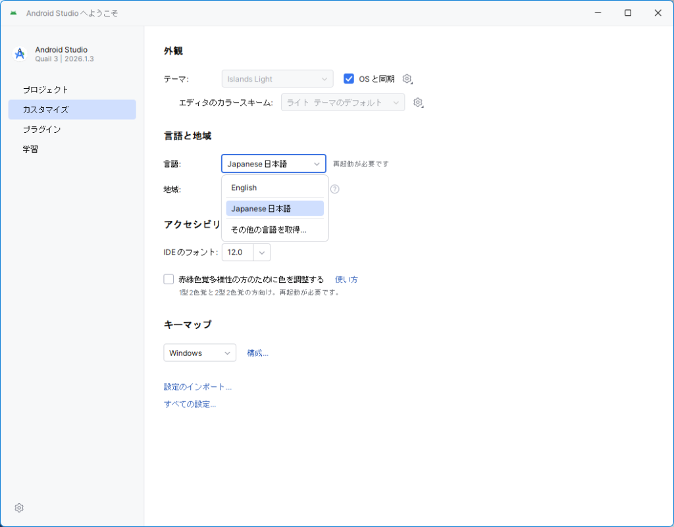Open the Windows keymap dropdown
Image resolution: width=674 pixels, height=527 pixels.
click(200, 353)
